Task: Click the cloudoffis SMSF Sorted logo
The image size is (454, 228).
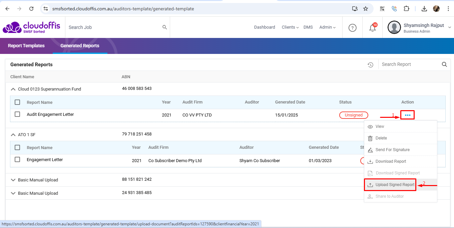Action: coord(31,27)
